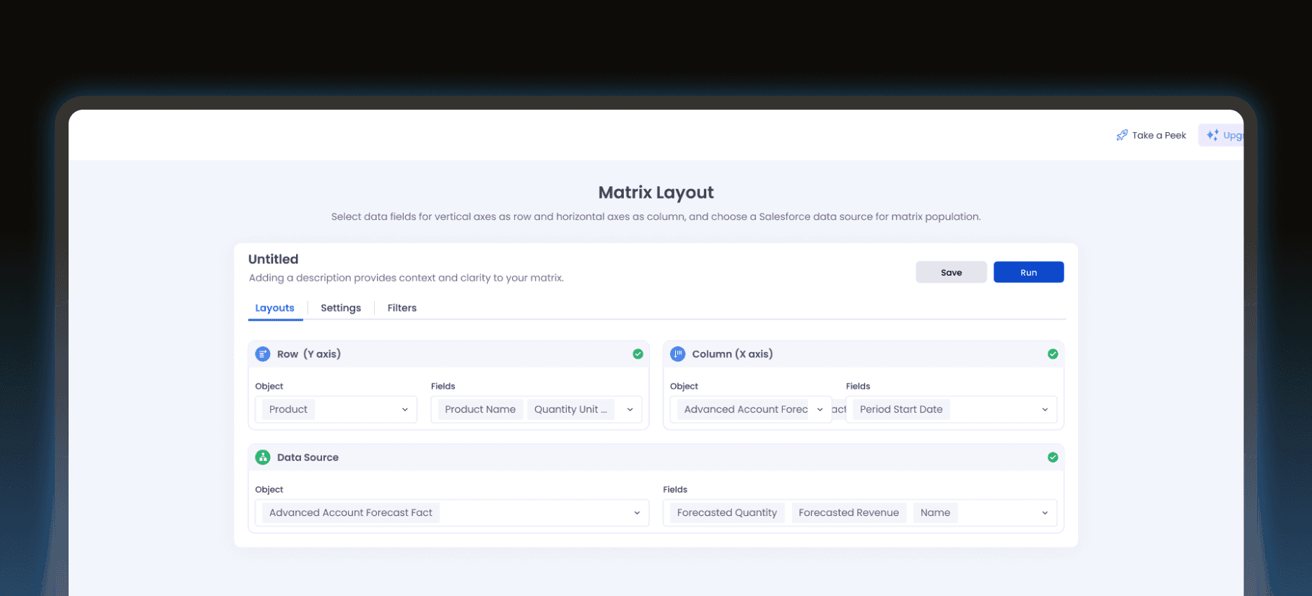The width and height of the screenshot is (1312, 596).
Task: Select the Forecasted Quantity chip
Action: click(x=727, y=513)
